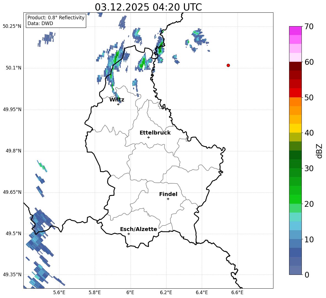Screen dimensions: 326x298
Task: Click the title 03.12.2025 04:20 UTC
Action: 148,7
